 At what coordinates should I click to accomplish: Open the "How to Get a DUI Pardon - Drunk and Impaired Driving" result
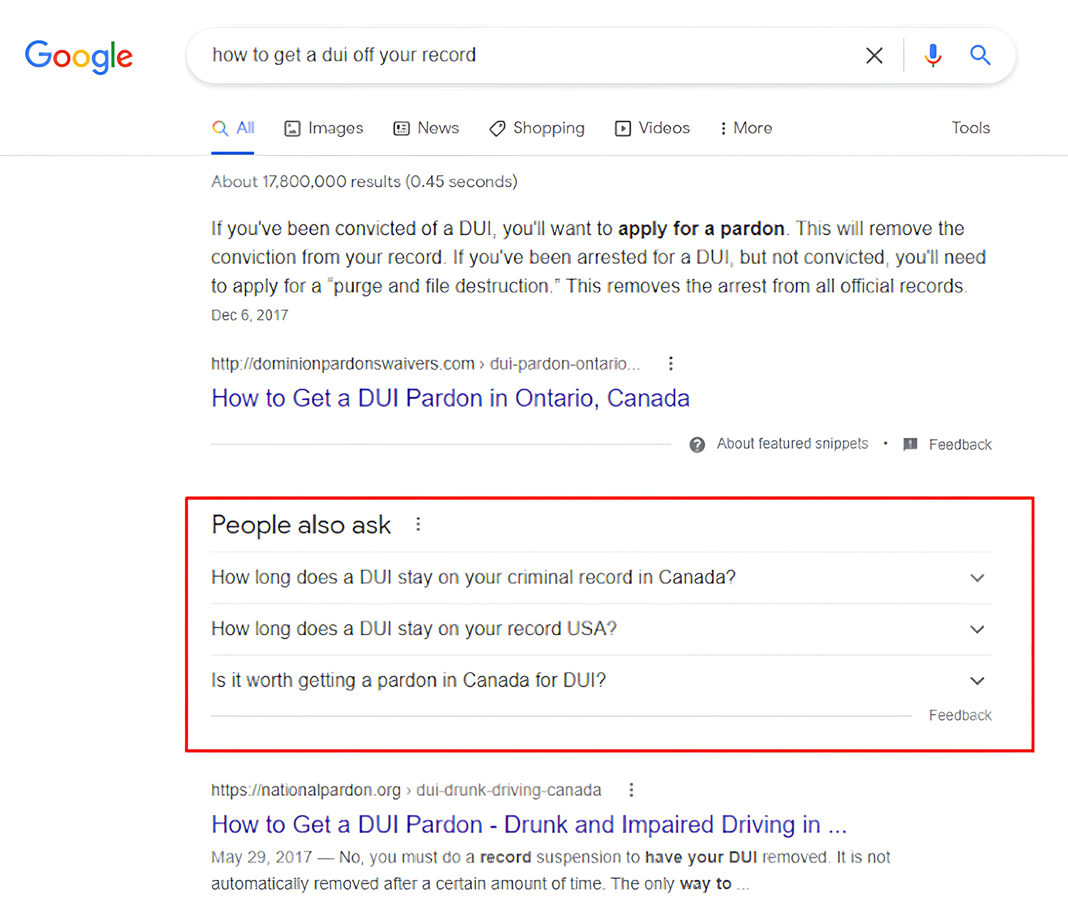528,824
